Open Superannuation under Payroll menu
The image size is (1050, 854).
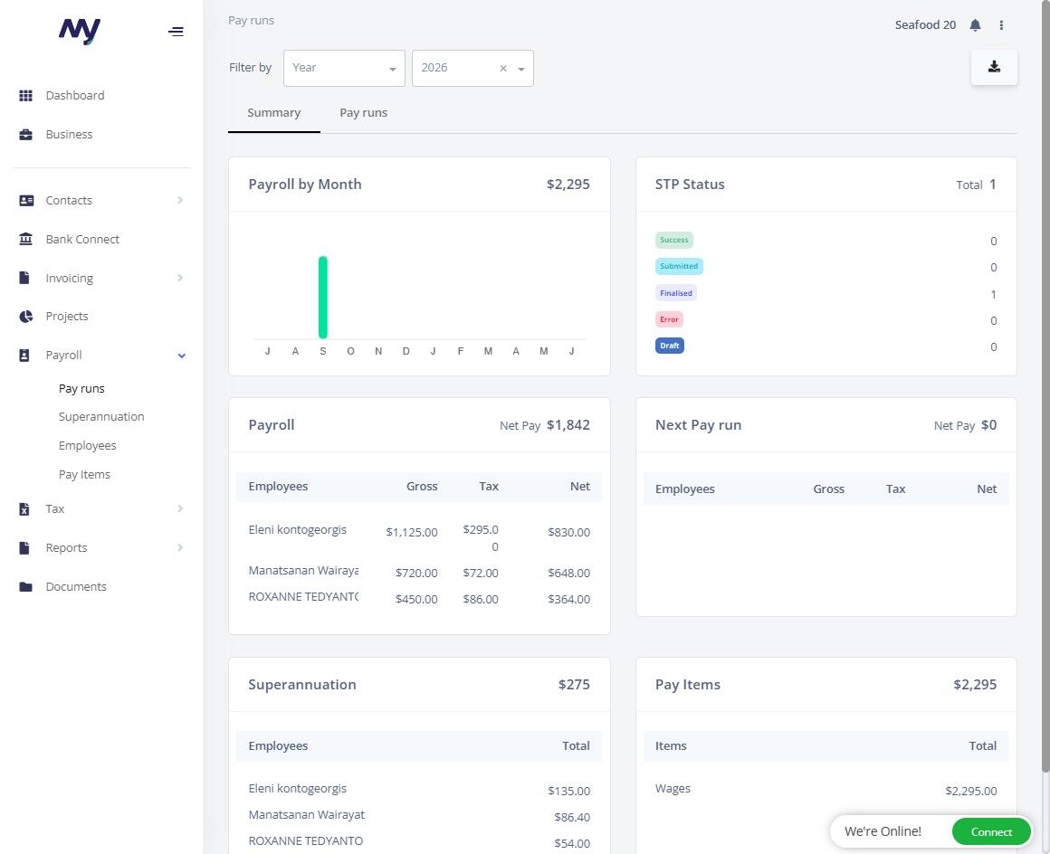[101, 416]
